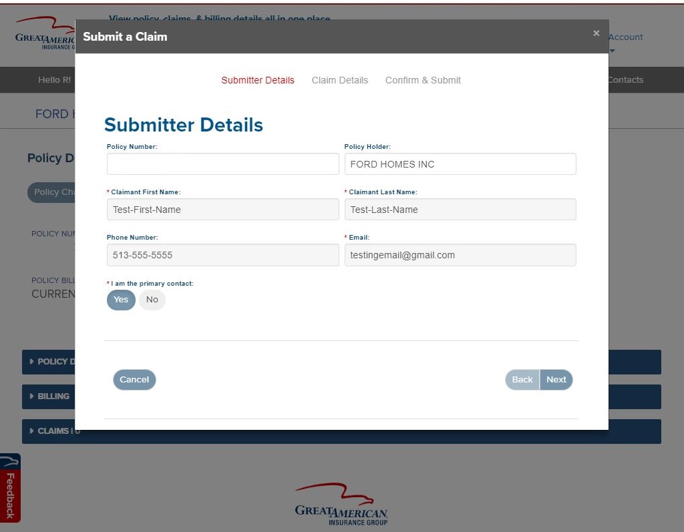Screen dimensions: 684x532
Task: Select the Submitter Details step
Action: click(x=258, y=80)
